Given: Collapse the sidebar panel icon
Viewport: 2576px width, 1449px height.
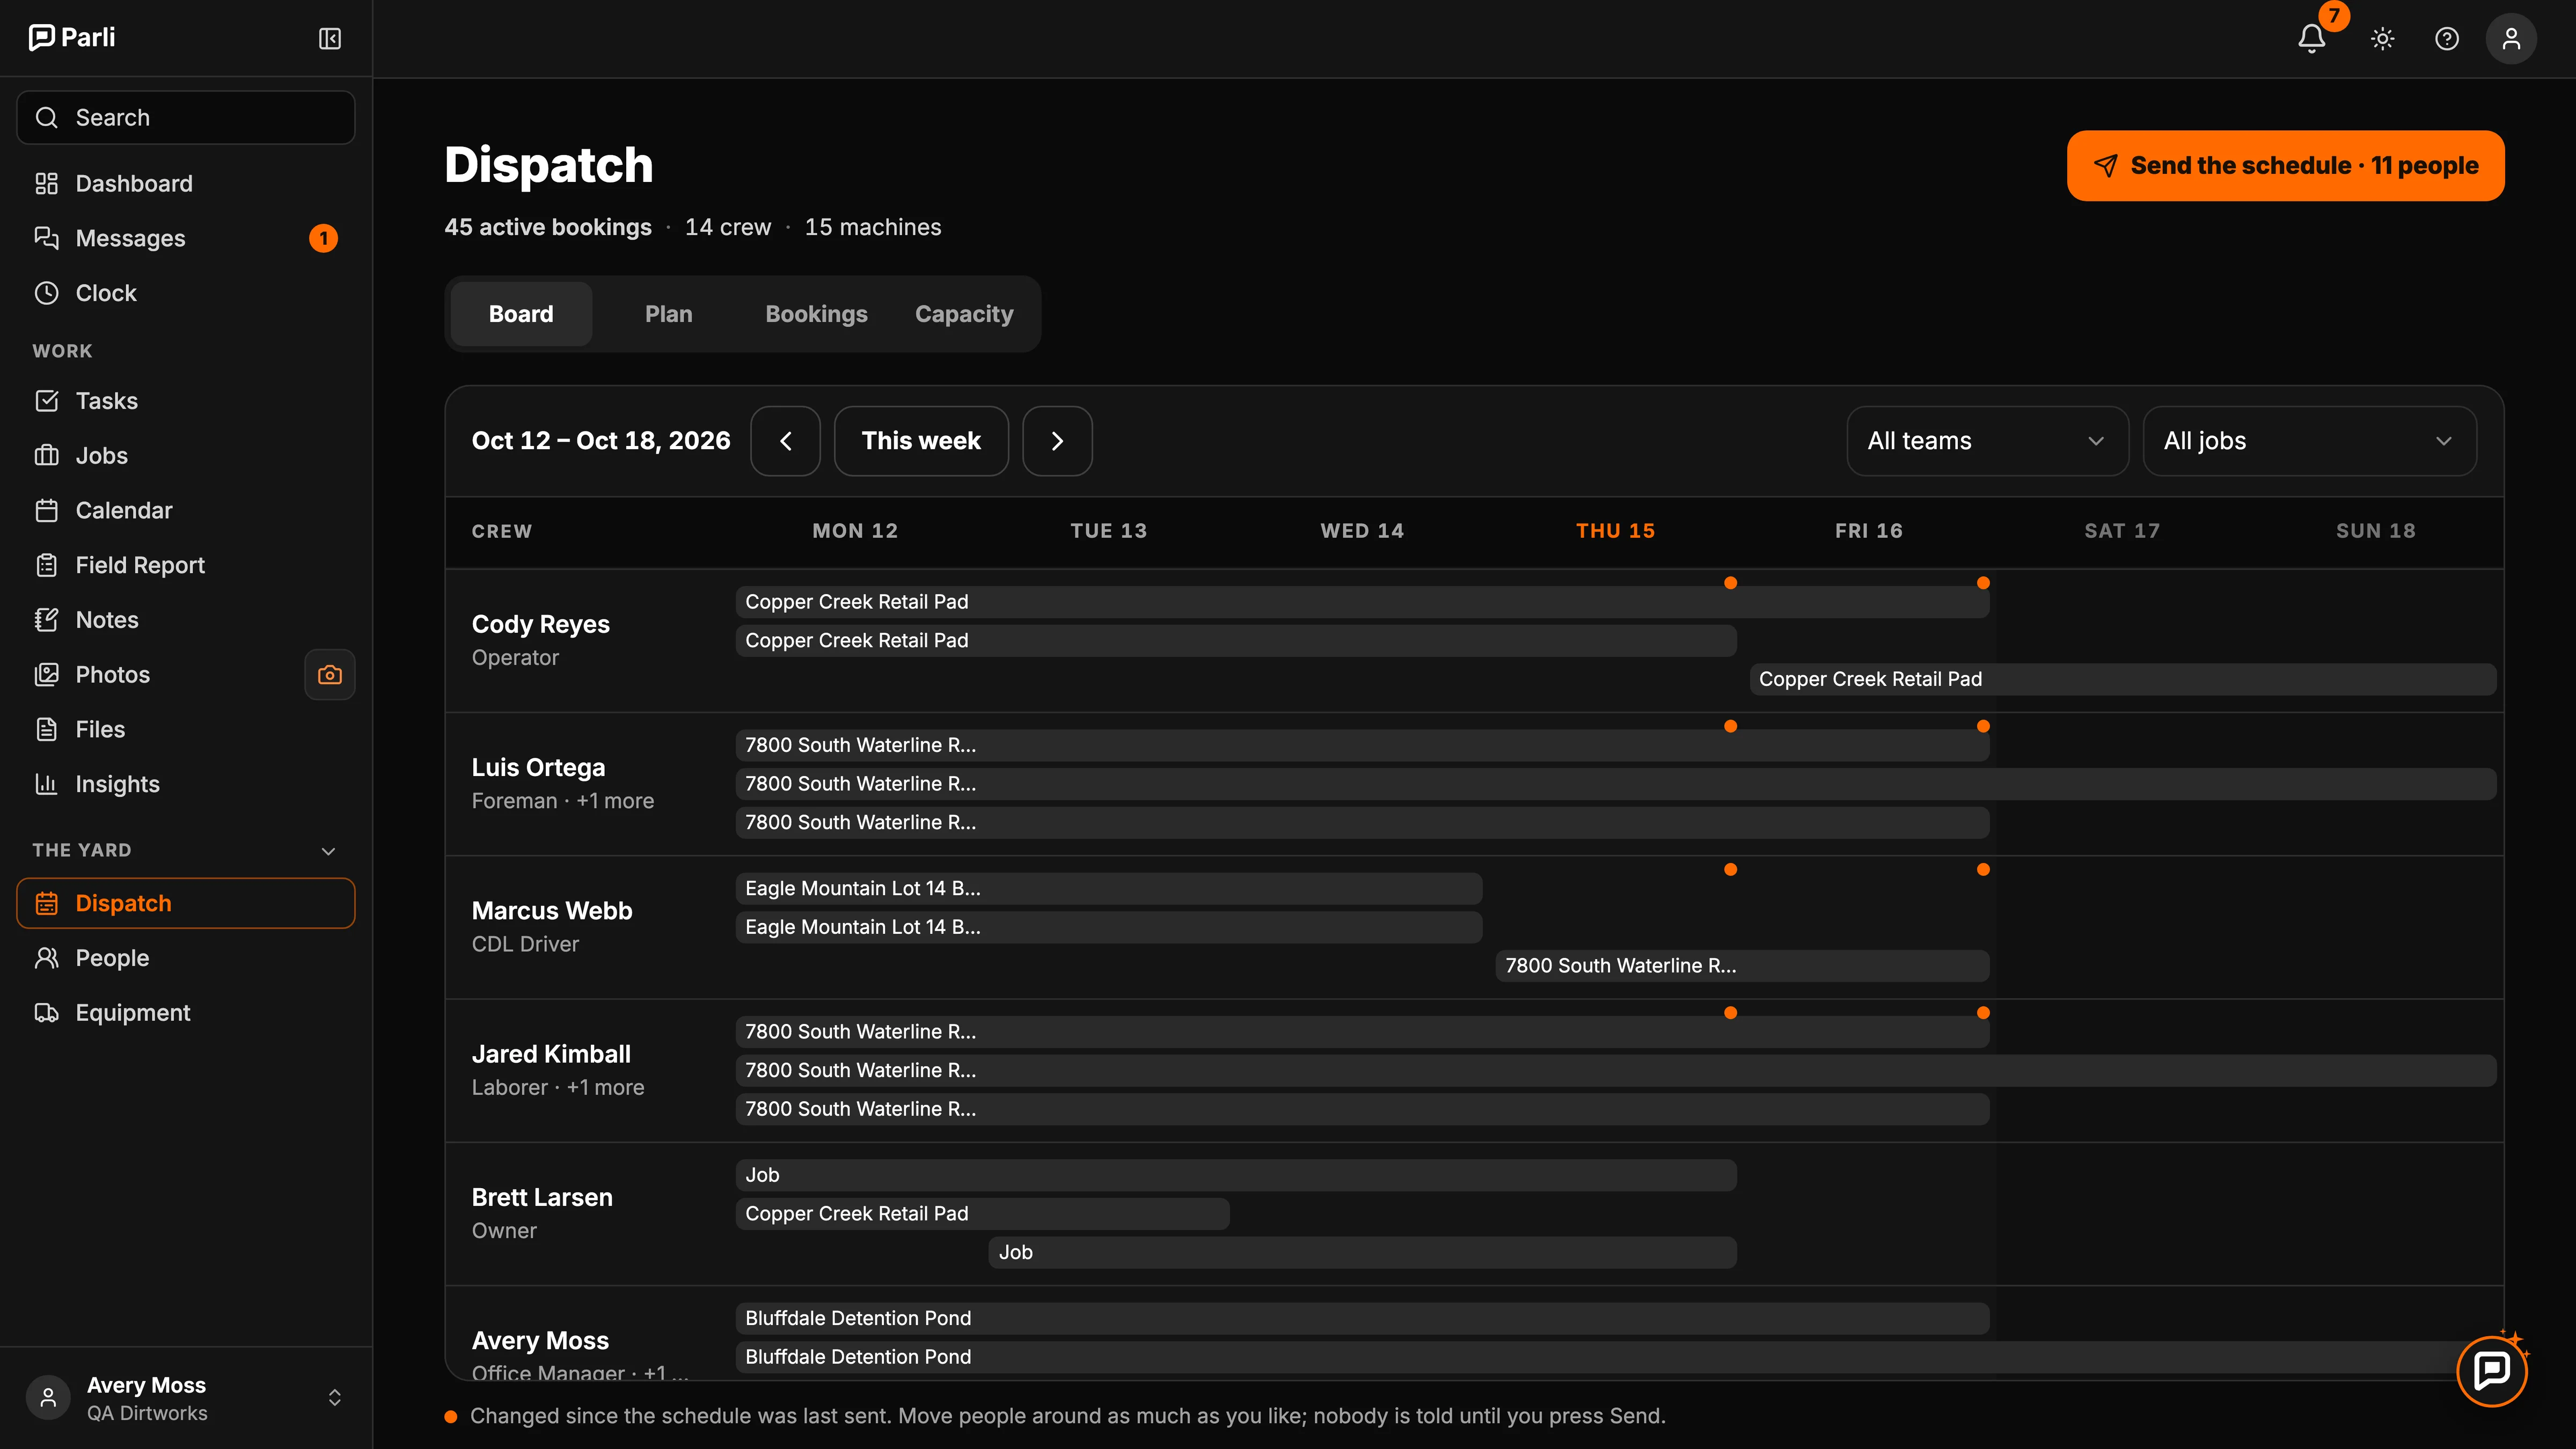Looking at the screenshot, I should coord(330,38).
